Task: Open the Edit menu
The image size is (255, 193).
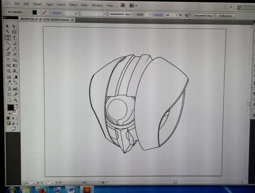Action: 26,4
